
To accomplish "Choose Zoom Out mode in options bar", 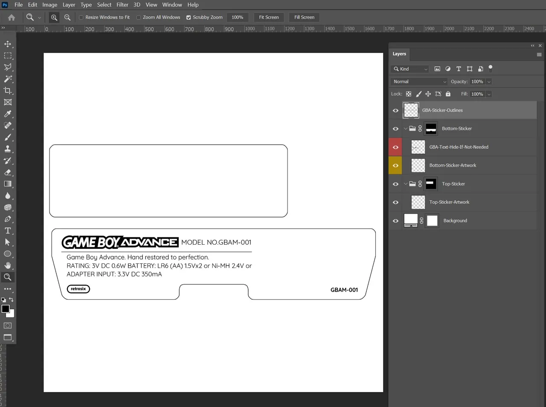I will [x=67, y=17].
